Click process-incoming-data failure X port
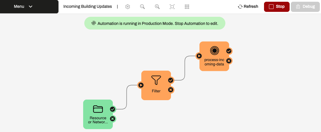Screen dimensions: 321x132 (229, 61)
